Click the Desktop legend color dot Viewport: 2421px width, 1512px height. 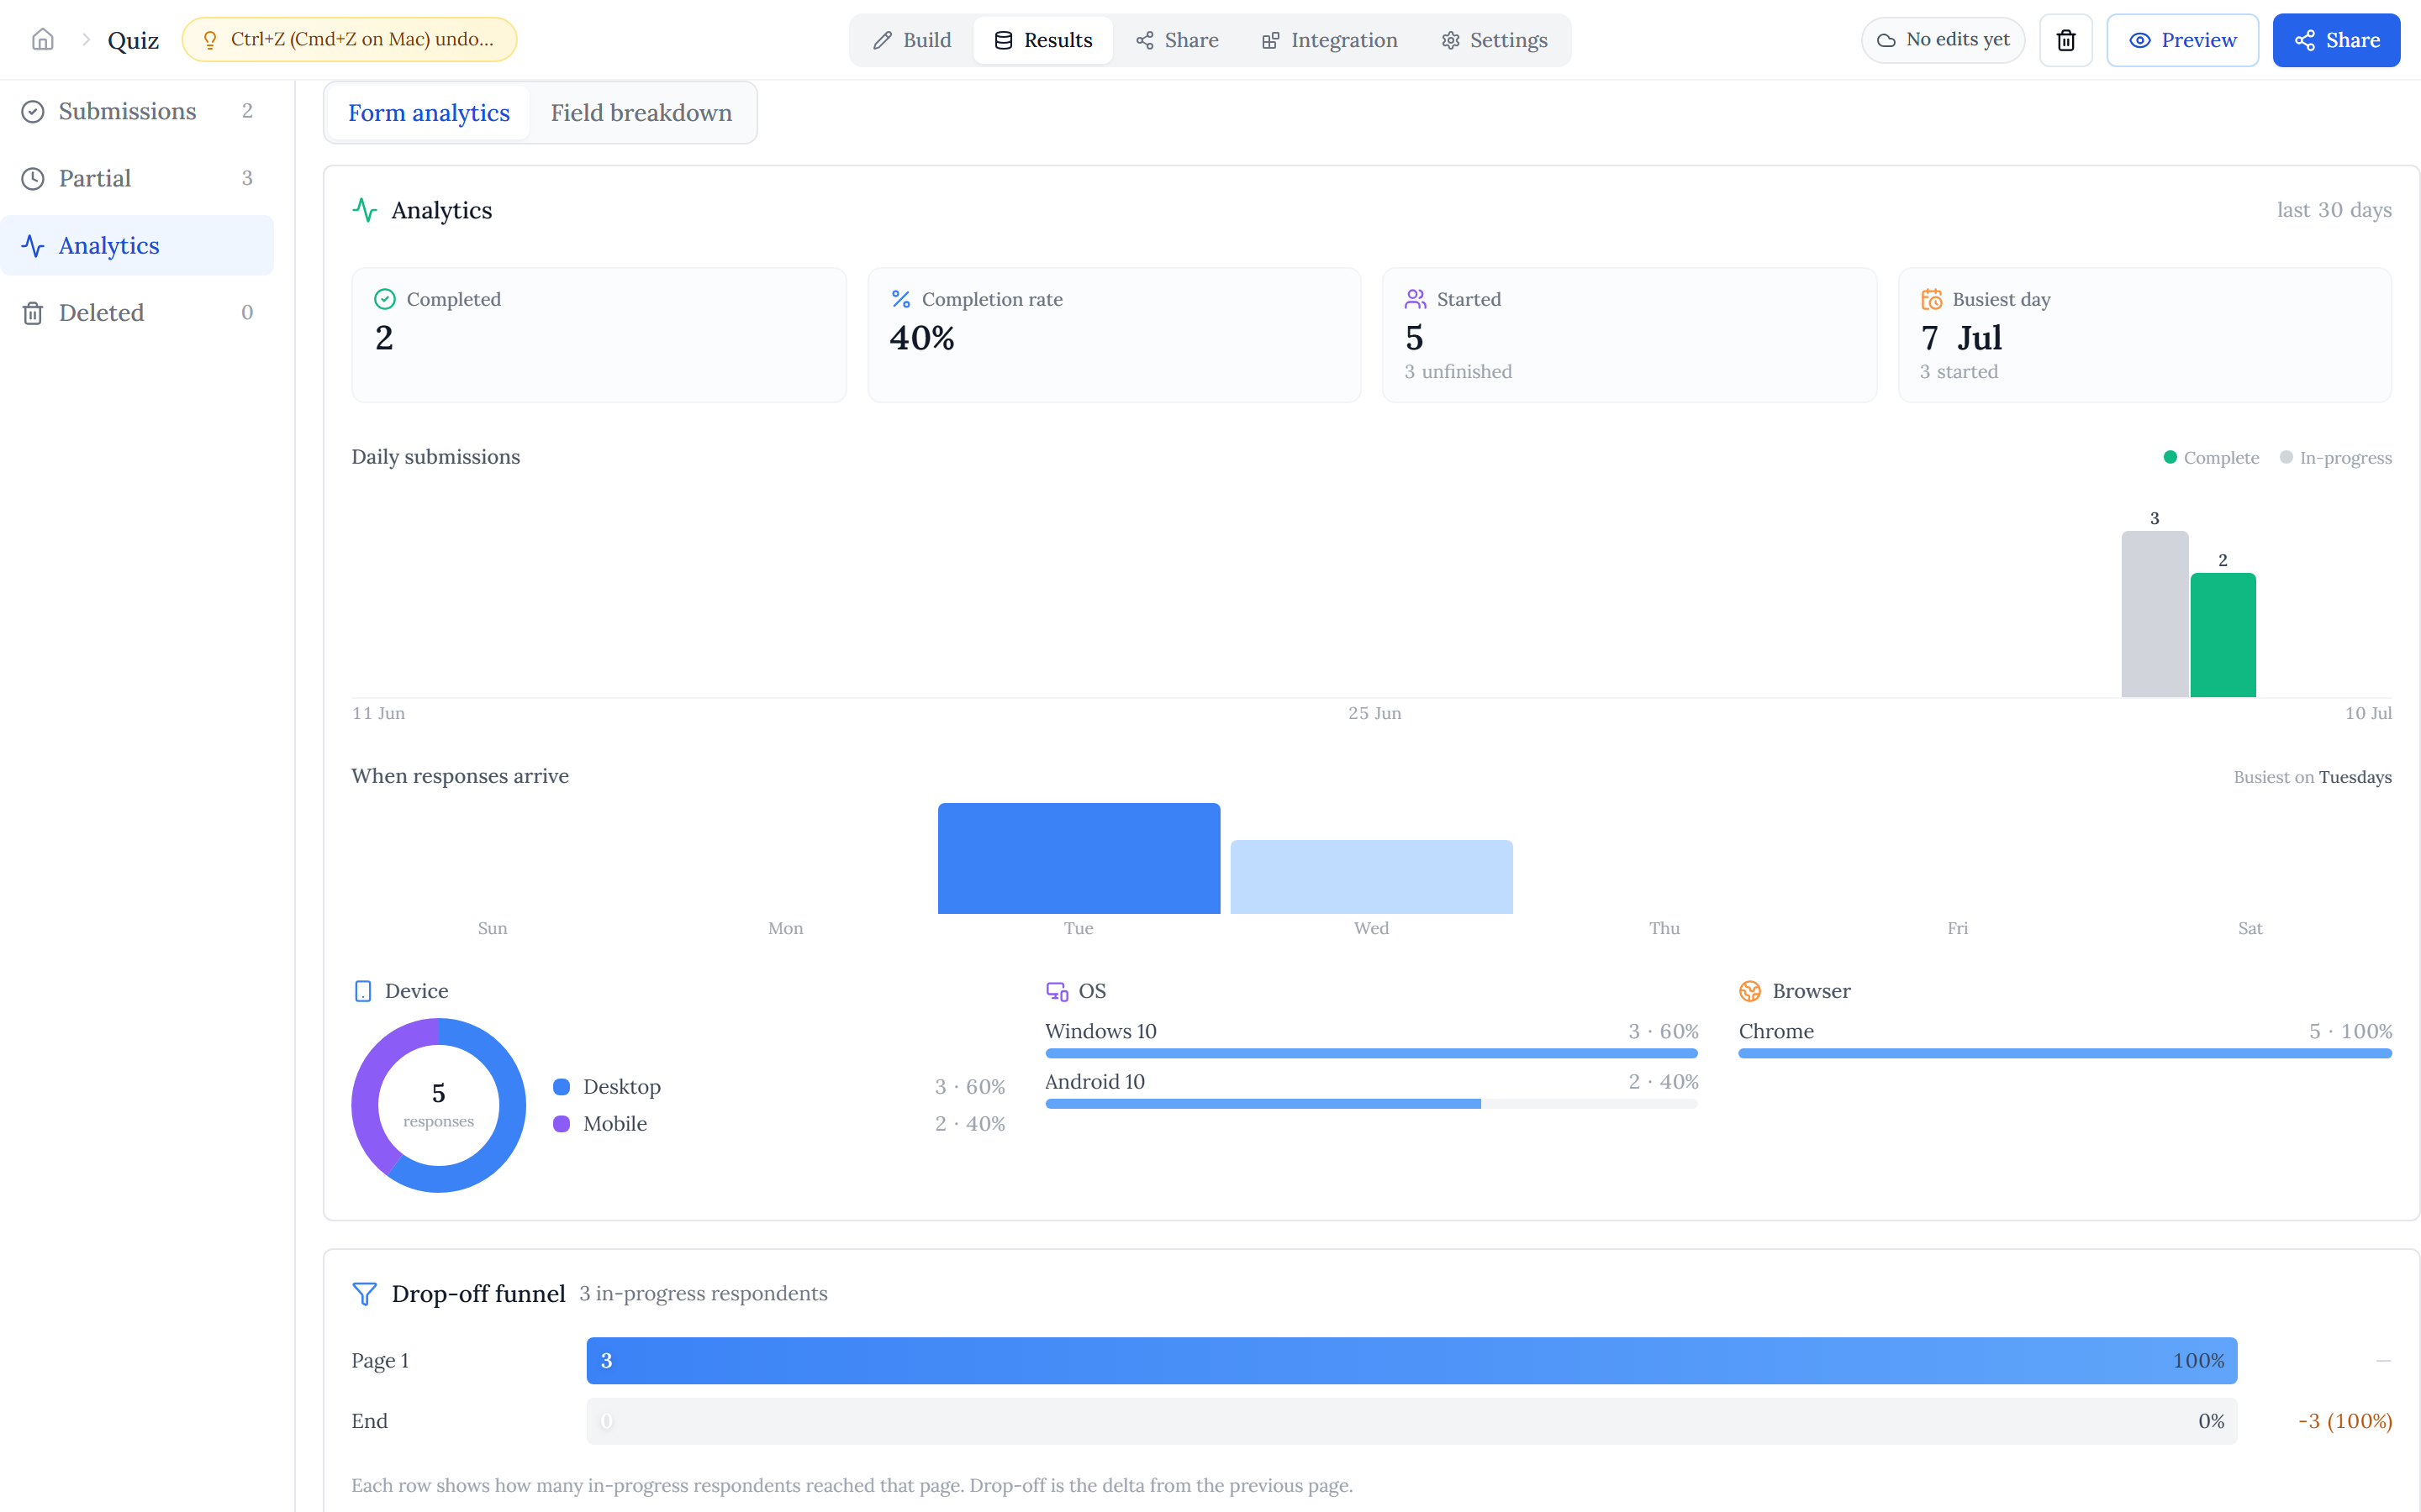(562, 1087)
